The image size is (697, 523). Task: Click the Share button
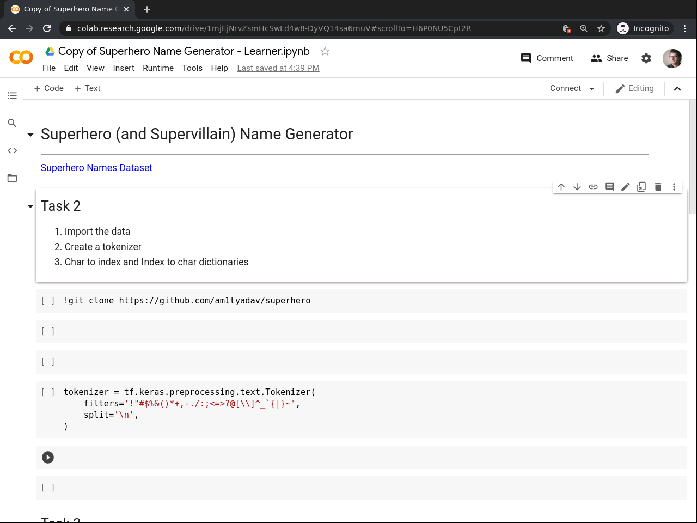tap(609, 58)
